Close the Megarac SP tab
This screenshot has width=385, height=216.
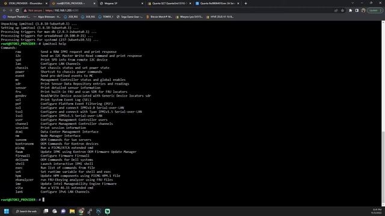click(142, 4)
